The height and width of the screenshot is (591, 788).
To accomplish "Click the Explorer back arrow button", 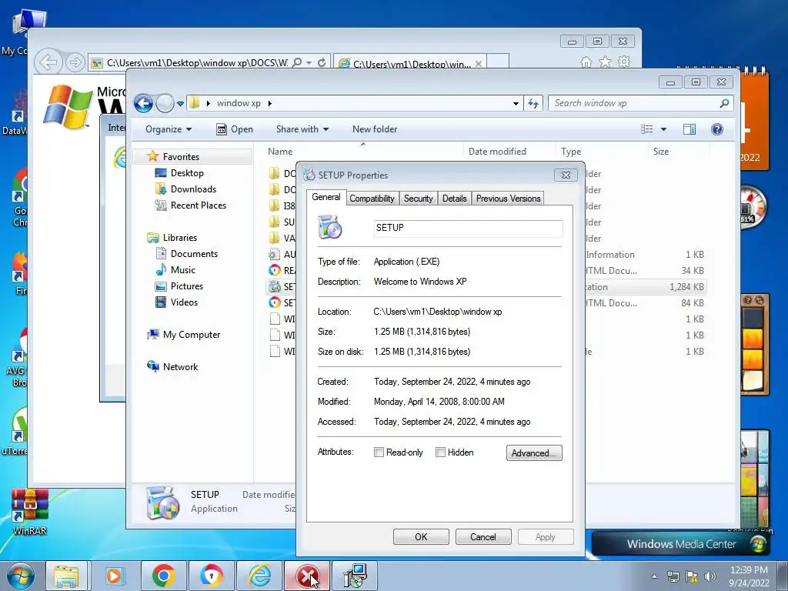I will point(143,104).
